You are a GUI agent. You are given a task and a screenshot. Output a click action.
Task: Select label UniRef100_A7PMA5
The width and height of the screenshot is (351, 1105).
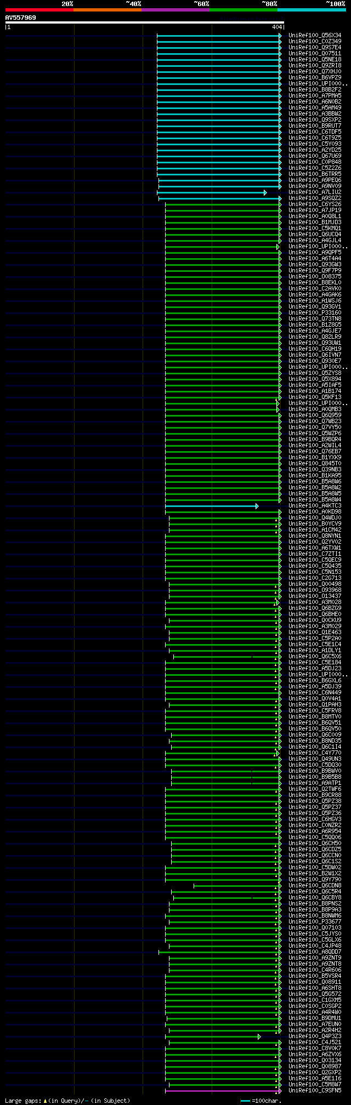[x=315, y=96]
